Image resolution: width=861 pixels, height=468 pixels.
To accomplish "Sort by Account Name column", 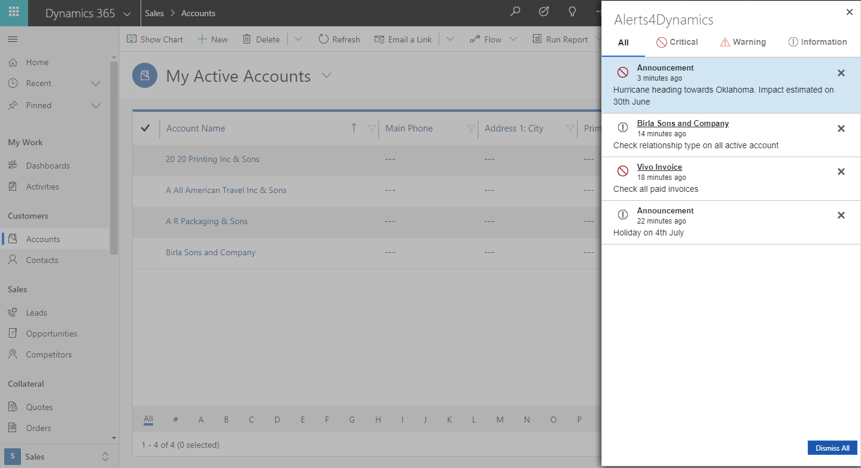I will [196, 129].
